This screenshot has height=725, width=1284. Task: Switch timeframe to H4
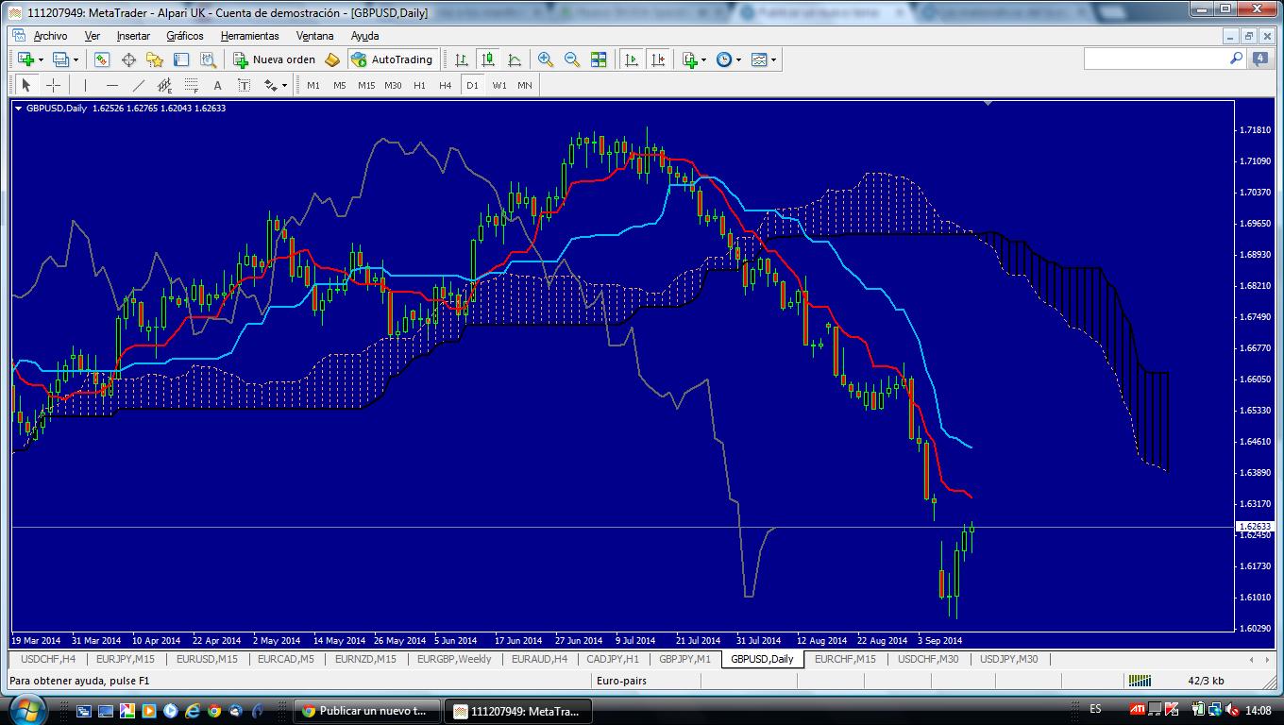[446, 85]
